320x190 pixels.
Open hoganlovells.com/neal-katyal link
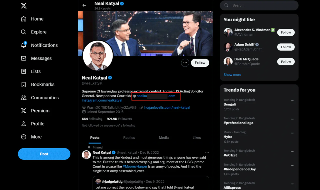[167, 107]
